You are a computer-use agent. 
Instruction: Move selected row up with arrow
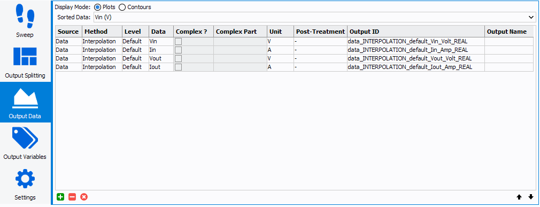519,197
